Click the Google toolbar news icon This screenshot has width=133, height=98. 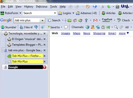pyautogui.click(x=75, y=20)
